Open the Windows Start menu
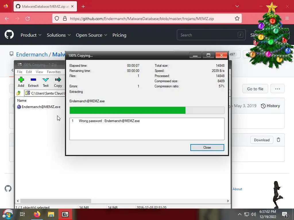The width and height of the screenshot is (294, 220). [8, 214]
